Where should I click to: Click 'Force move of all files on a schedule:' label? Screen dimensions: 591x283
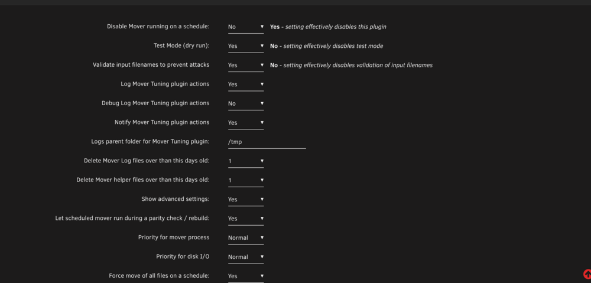[159, 276]
